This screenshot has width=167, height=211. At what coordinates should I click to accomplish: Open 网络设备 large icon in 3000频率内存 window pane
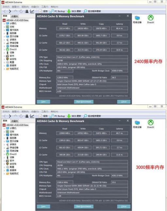click(x=137, y=124)
